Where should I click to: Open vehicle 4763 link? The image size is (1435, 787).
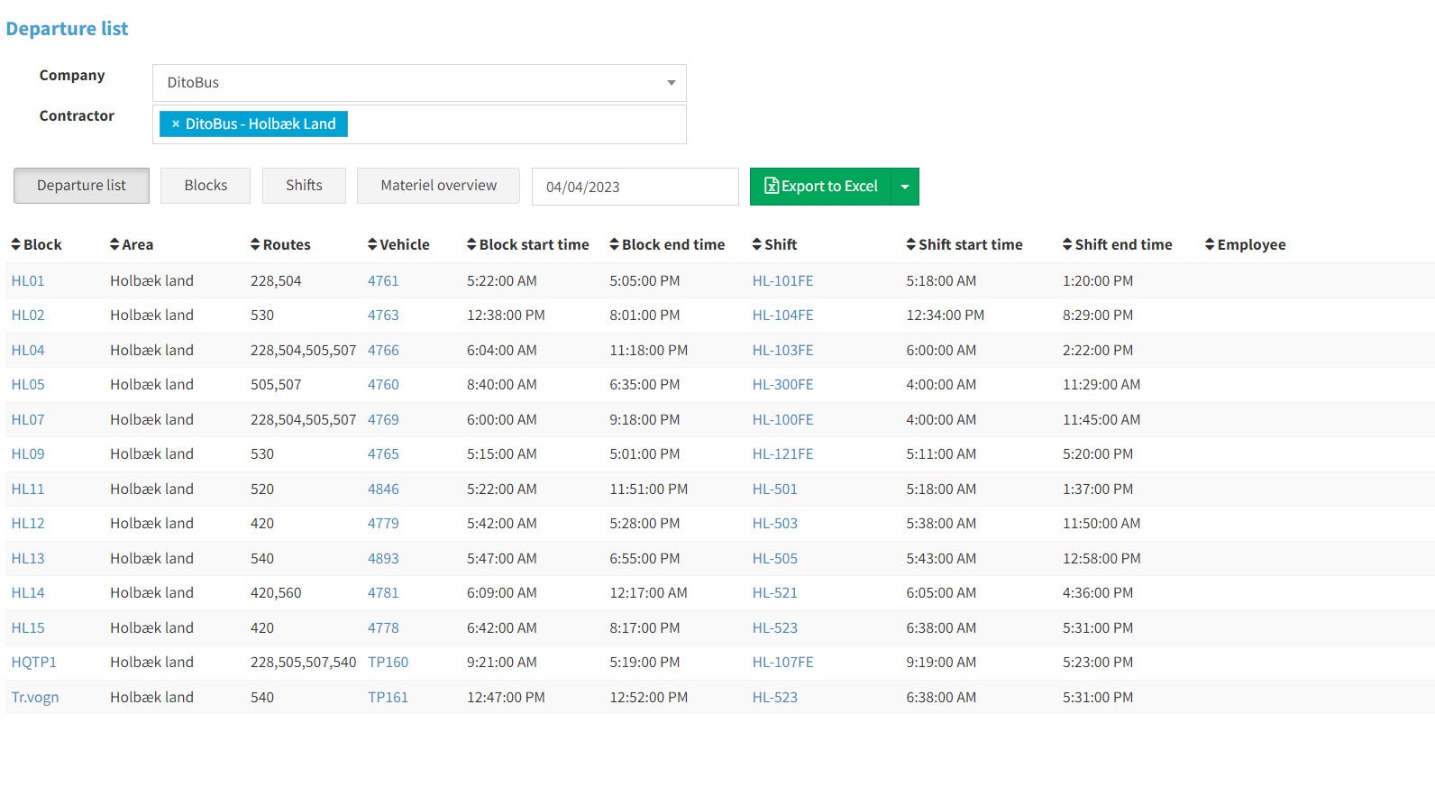(x=383, y=316)
